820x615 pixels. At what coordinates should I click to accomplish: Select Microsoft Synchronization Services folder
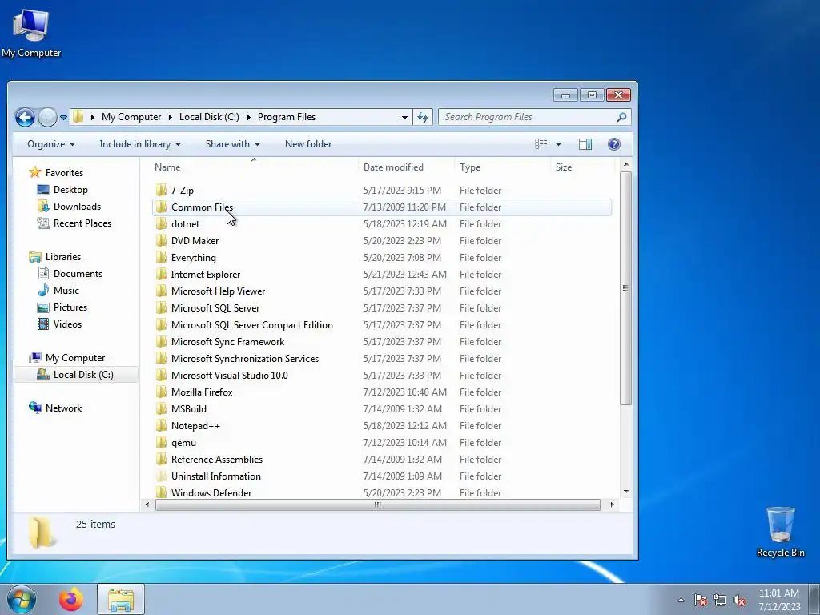pos(245,358)
